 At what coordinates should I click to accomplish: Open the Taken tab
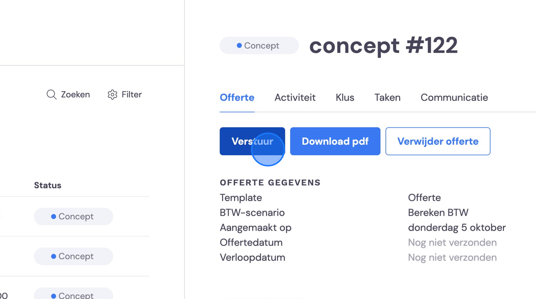pos(387,97)
